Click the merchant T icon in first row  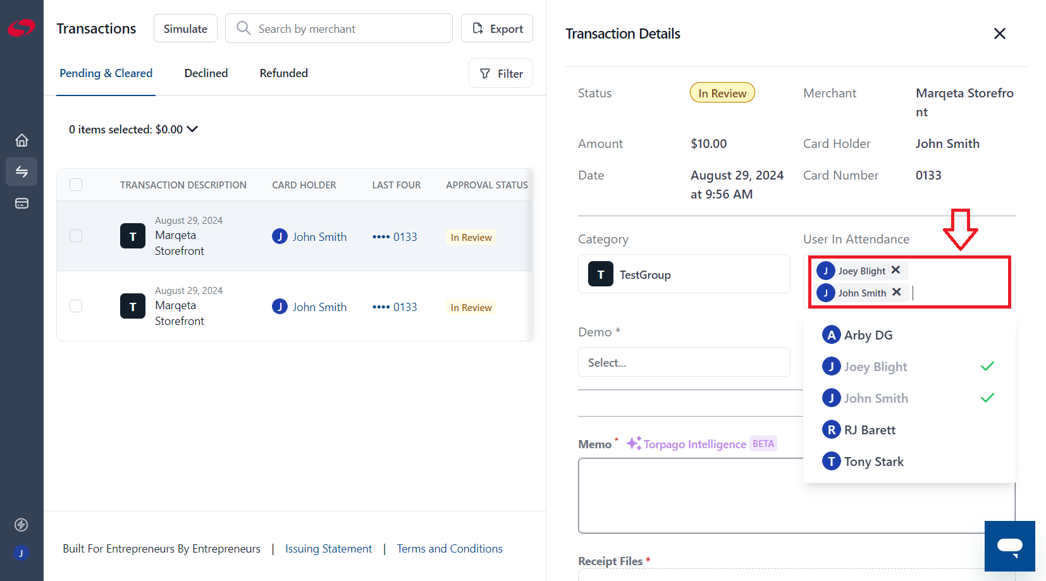click(x=133, y=236)
